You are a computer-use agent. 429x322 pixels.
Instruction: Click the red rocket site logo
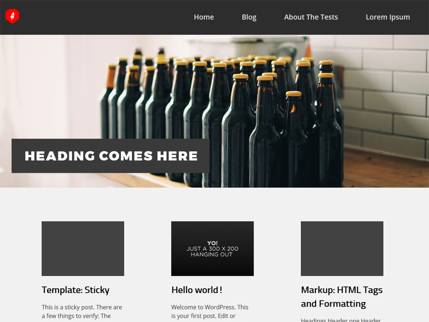12,16
